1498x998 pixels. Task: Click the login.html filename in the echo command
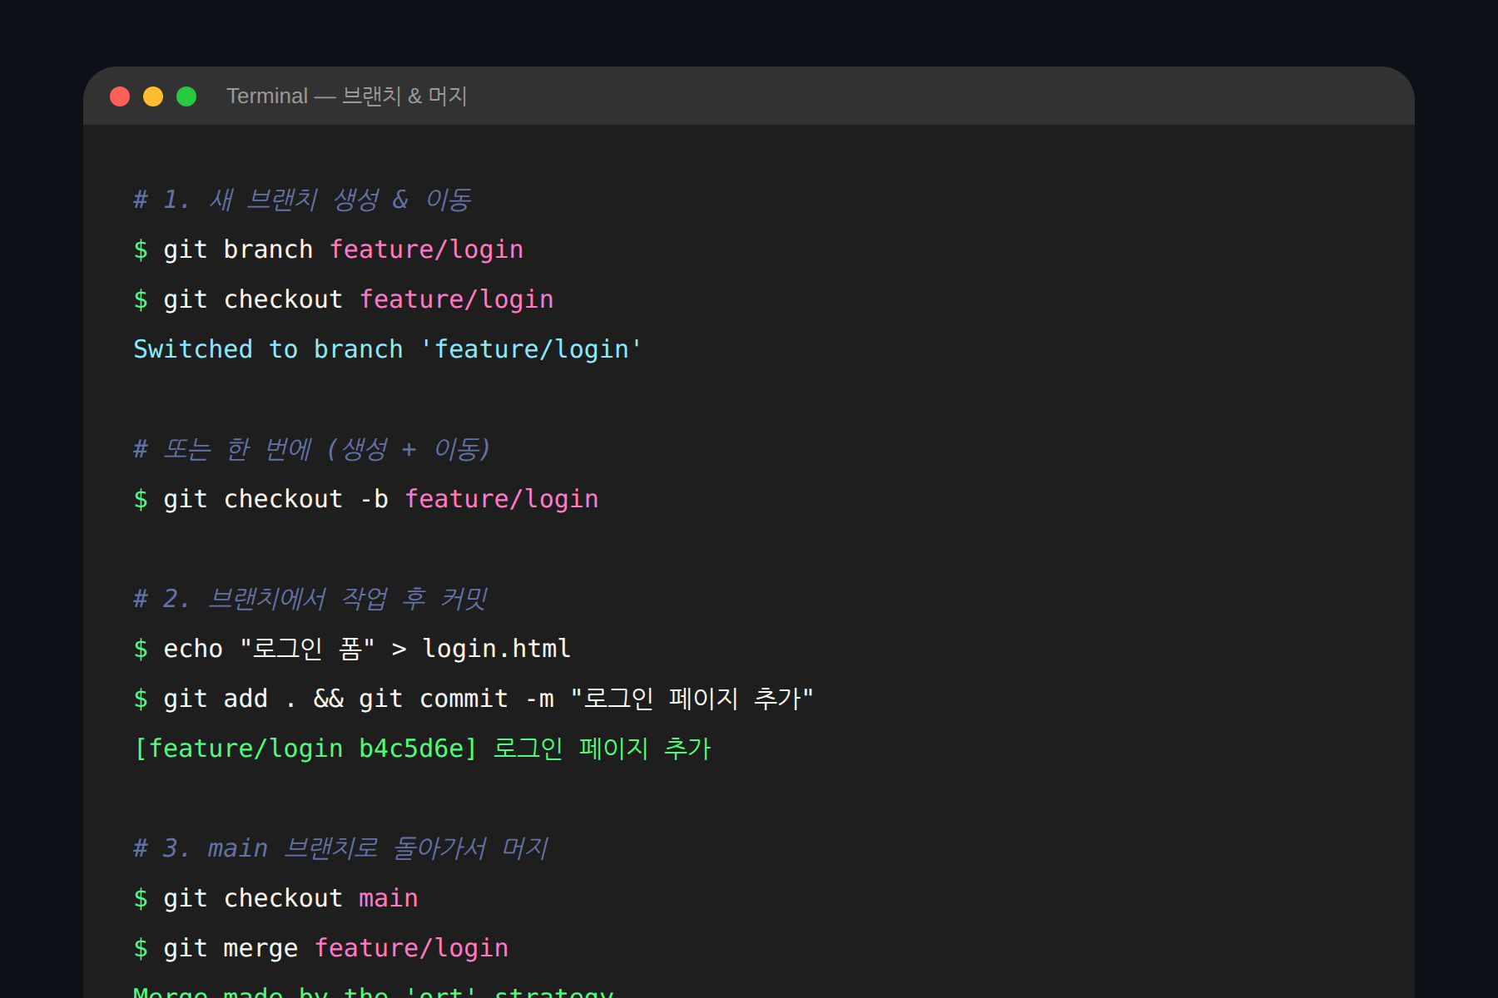click(x=496, y=648)
